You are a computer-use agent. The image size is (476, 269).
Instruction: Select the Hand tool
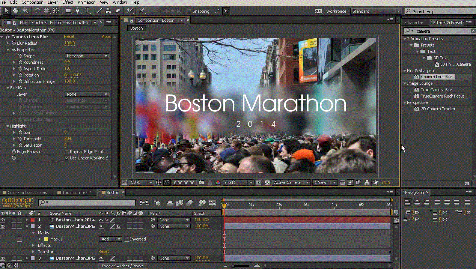coord(16,11)
